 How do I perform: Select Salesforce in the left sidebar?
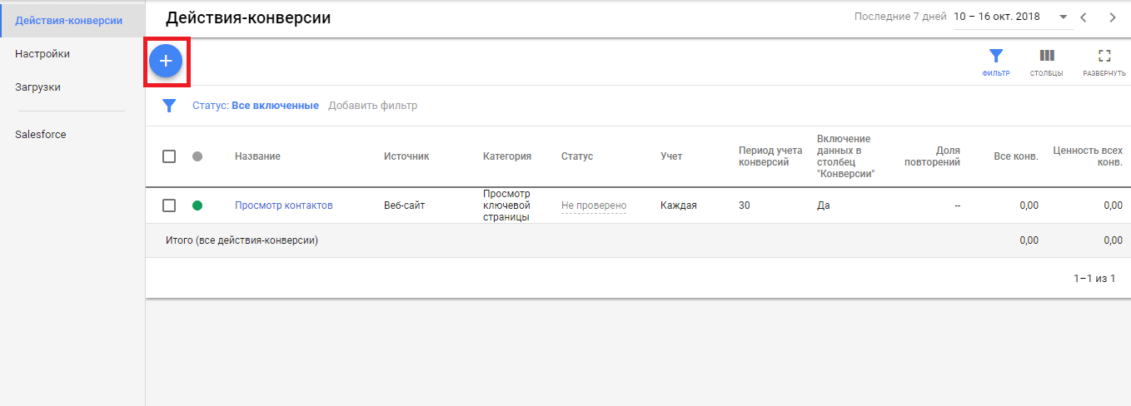(x=40, y=134)
